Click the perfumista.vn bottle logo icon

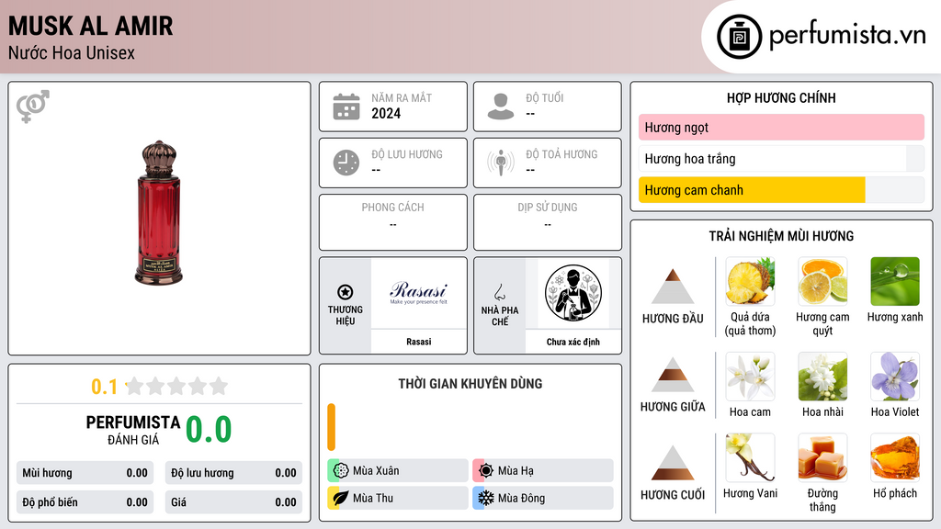coord(739,37)
